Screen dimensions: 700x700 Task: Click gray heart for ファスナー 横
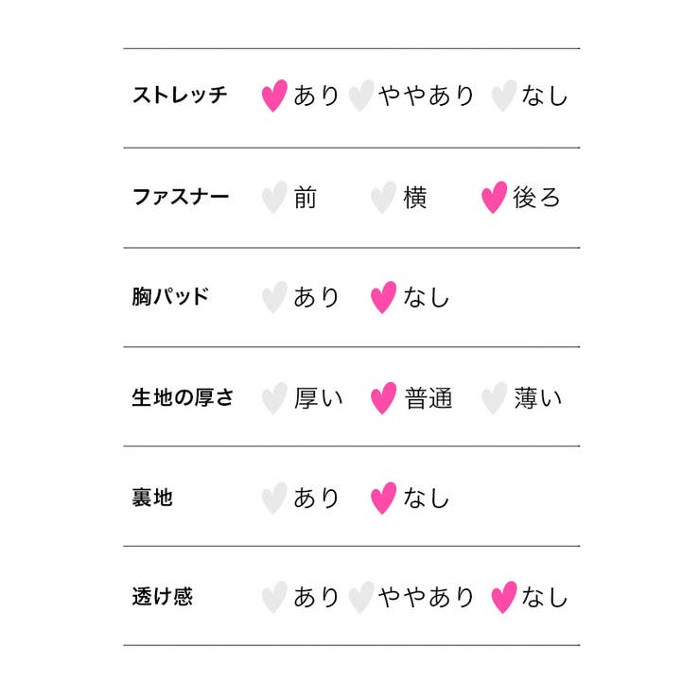382,197
